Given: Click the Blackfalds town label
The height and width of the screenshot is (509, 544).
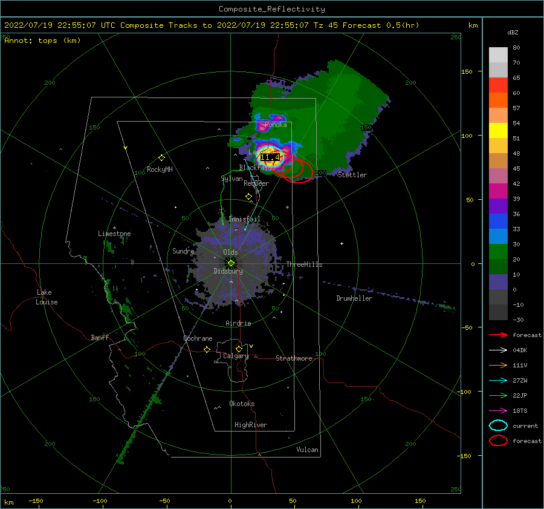Looking at the screenshot, I should click(257, 168).
